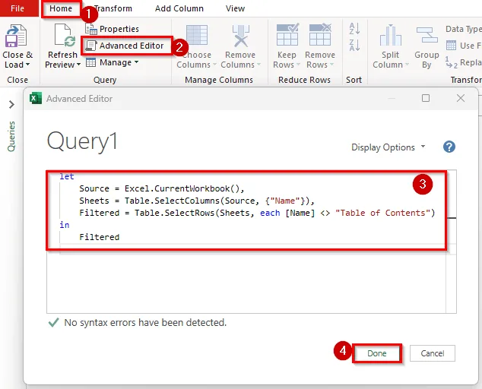Click the Group By icon

coord(427,35)
